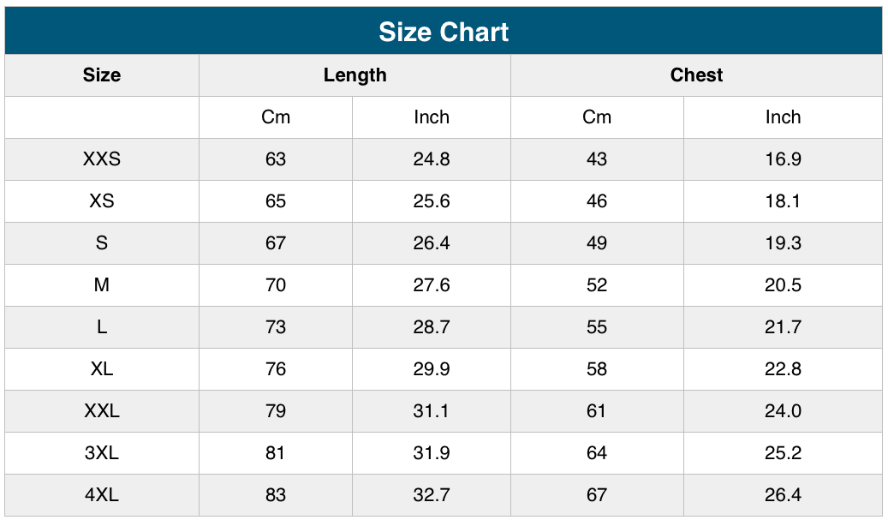
Task: Select the XXS size row label
Action: point(102,159)
